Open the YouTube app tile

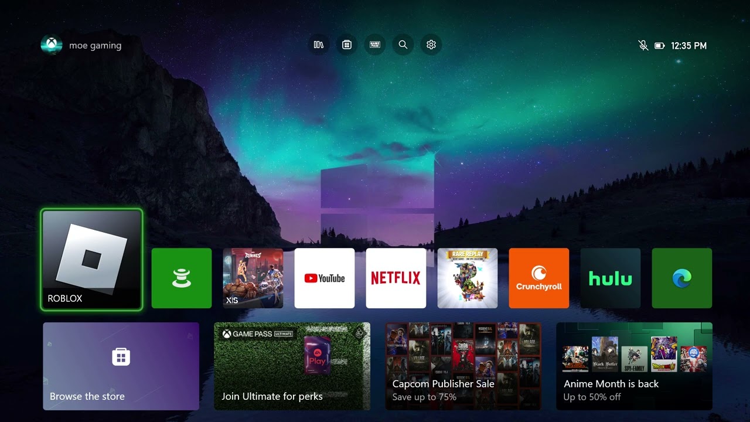[325, 278]
